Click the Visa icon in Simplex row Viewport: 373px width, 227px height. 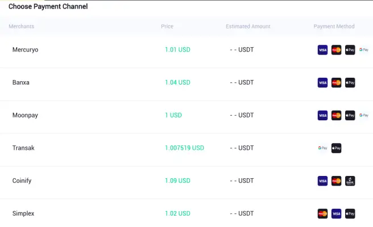336,214
